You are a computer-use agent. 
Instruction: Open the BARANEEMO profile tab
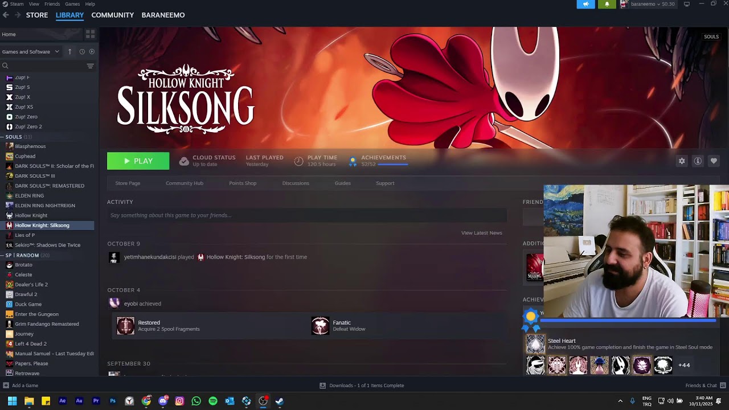click(163, 15)
